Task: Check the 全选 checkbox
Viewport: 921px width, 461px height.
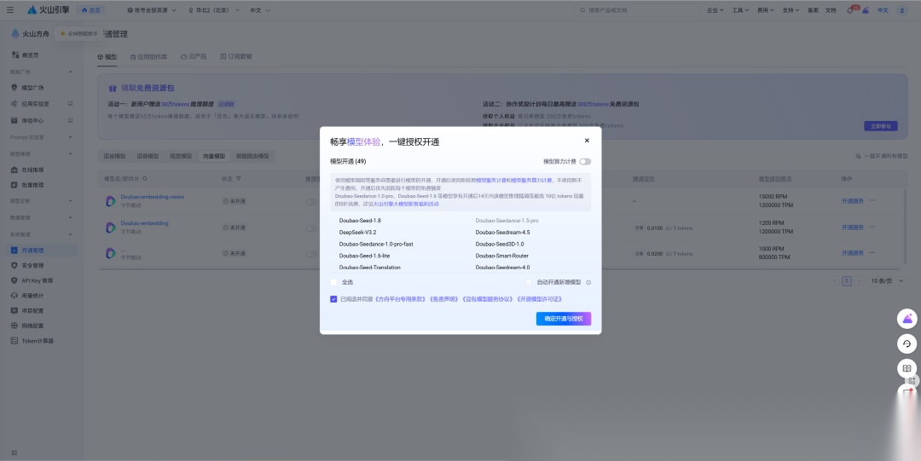Action: 333,282
